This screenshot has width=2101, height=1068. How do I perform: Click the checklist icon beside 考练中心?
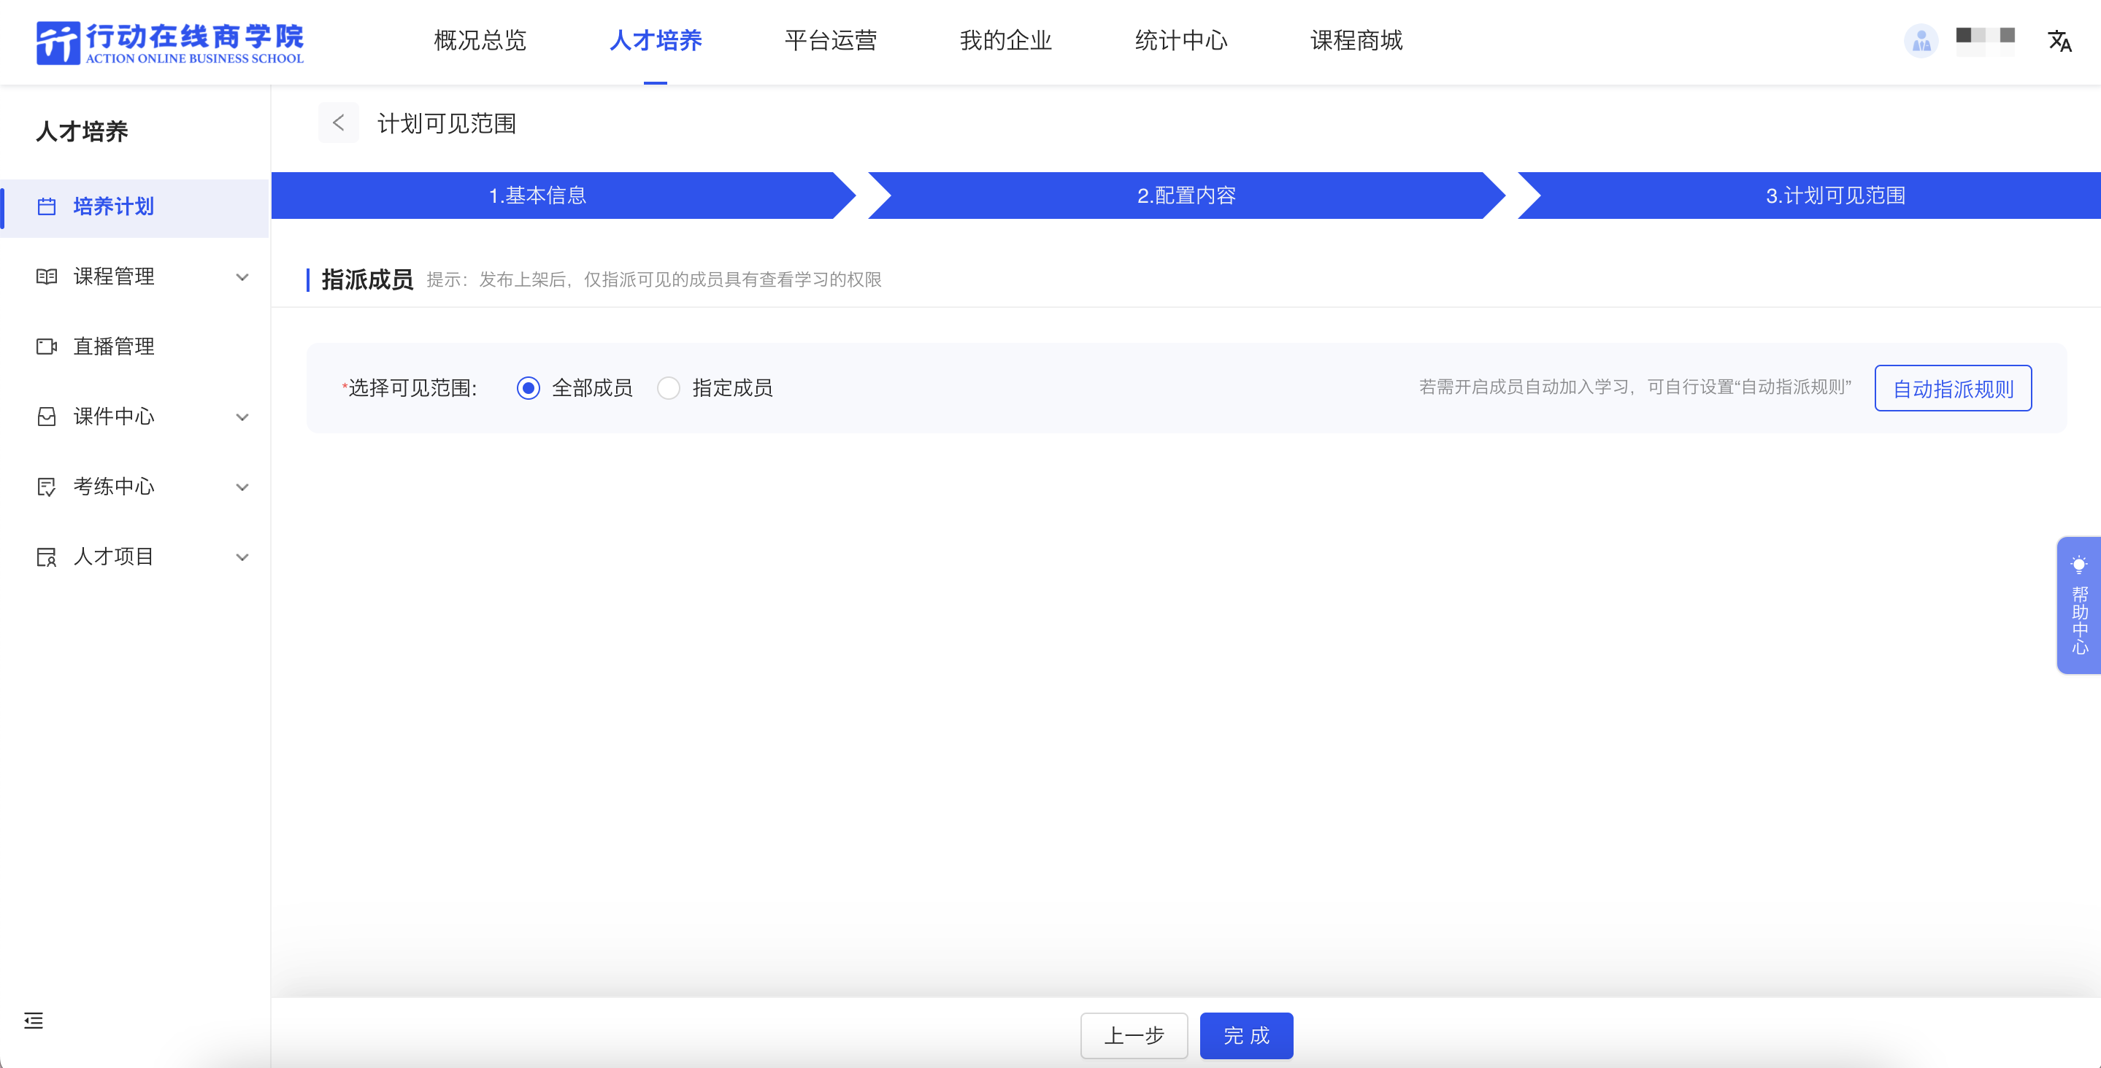(x=47, y=487)
